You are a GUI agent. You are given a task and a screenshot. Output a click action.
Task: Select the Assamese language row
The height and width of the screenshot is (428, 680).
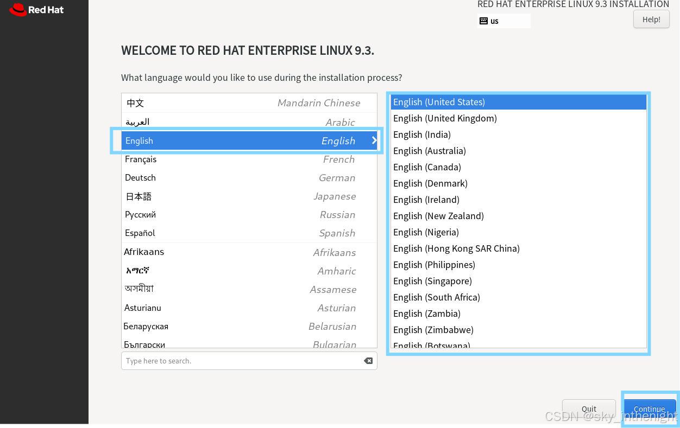(x=249, y=289)
